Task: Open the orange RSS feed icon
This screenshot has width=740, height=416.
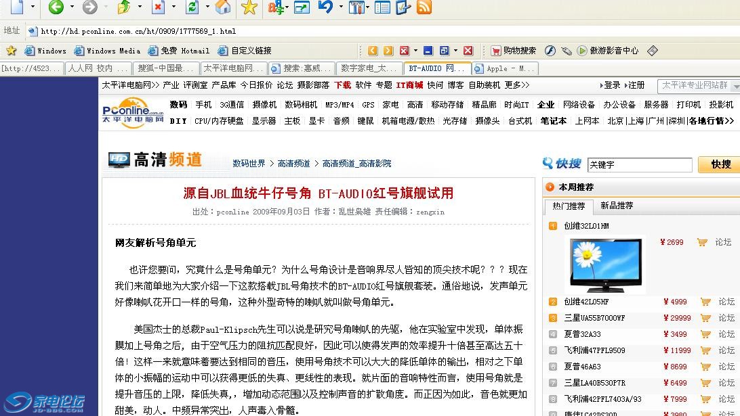Action: point(424,7)
